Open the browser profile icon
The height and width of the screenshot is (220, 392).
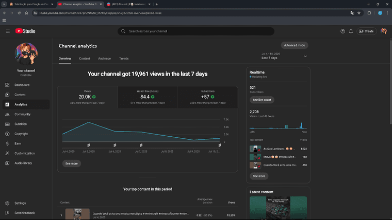click(380, 13)
